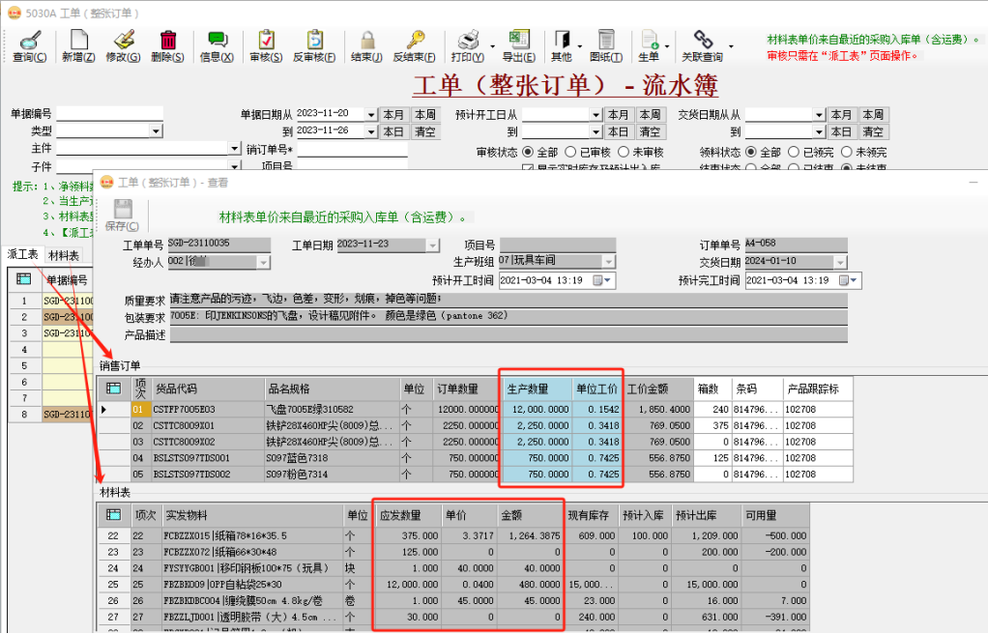Click the 导出 export icon
988x634 pixels.
coord(519,45)
